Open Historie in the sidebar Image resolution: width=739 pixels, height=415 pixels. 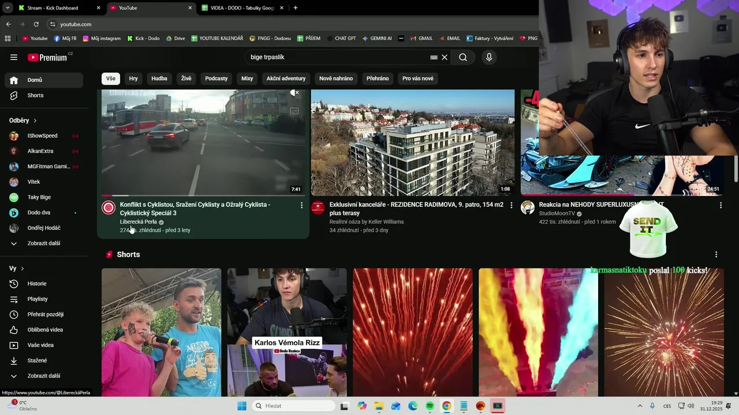[44, 284]
